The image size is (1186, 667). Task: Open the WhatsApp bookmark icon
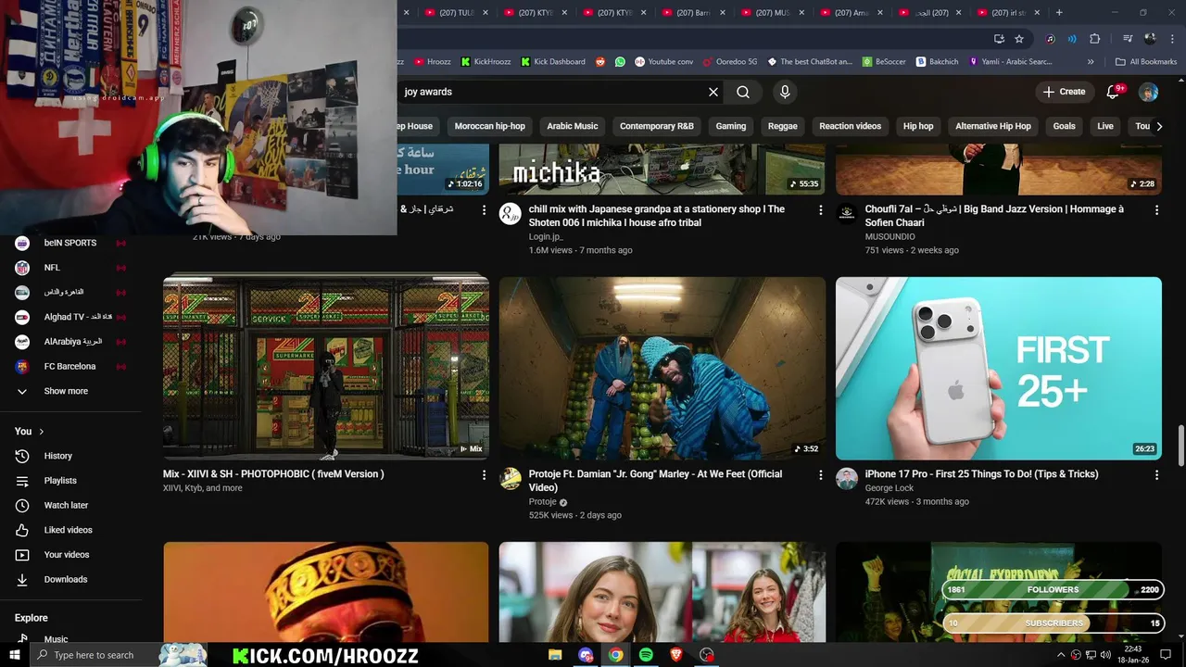click(620, 62)
